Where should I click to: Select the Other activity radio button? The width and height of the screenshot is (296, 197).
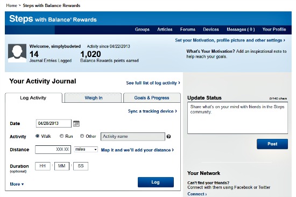(x=82, y=136)
